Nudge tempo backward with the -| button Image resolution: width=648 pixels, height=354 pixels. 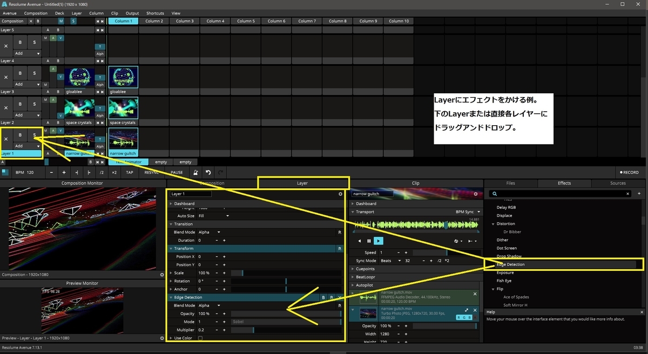click(77, 173)
